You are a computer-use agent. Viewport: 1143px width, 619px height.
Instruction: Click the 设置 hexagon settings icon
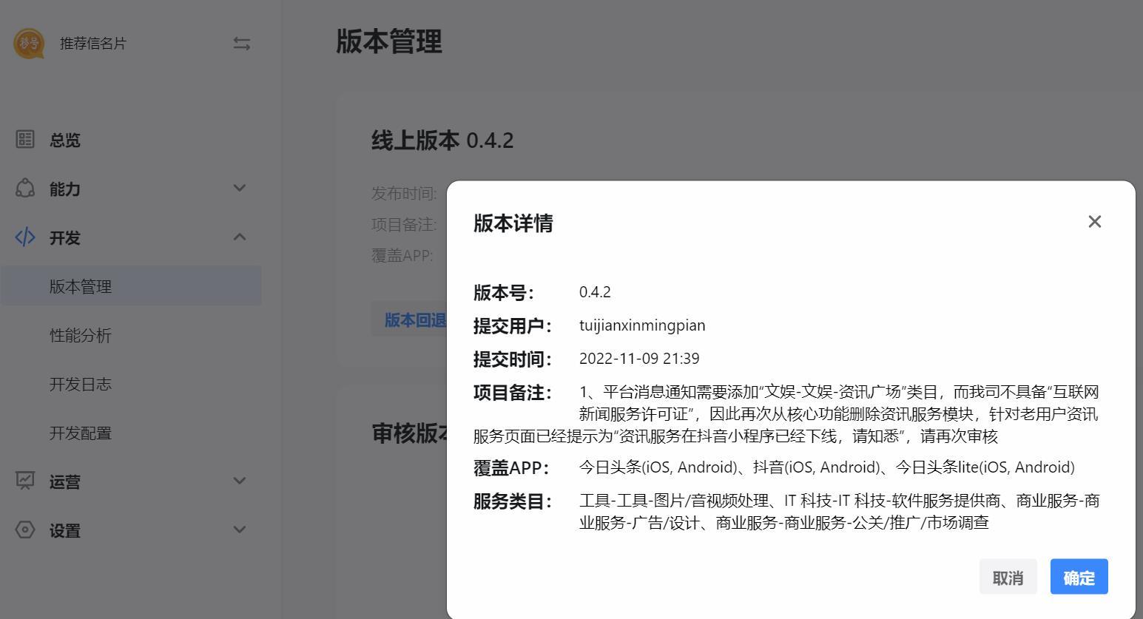pos(25,530)
